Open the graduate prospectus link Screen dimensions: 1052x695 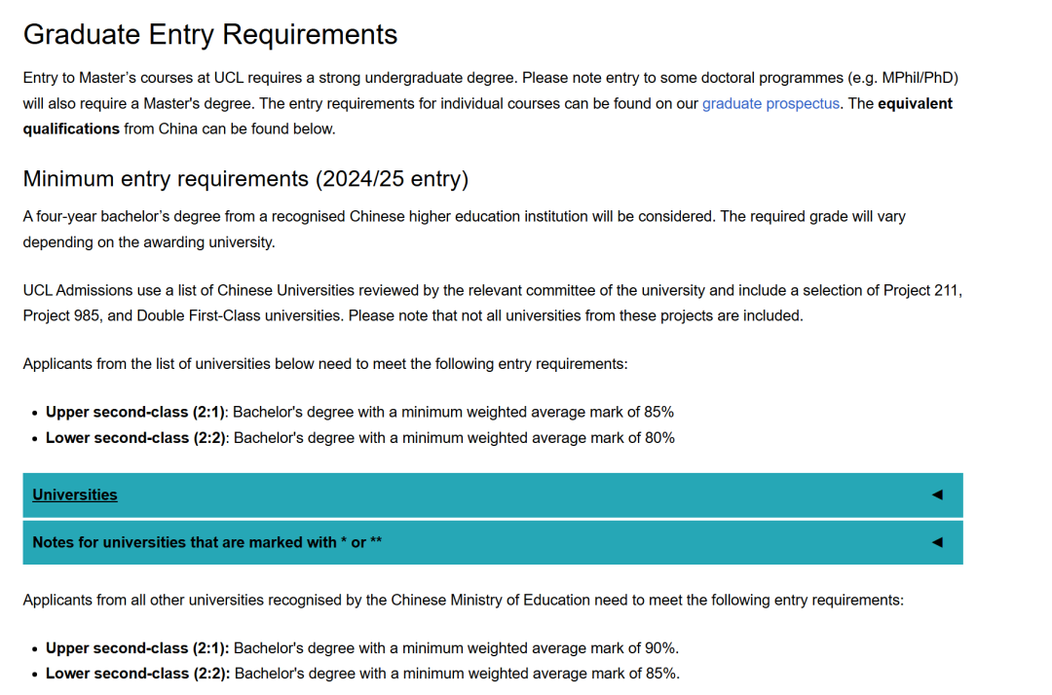tap(770, 103)
